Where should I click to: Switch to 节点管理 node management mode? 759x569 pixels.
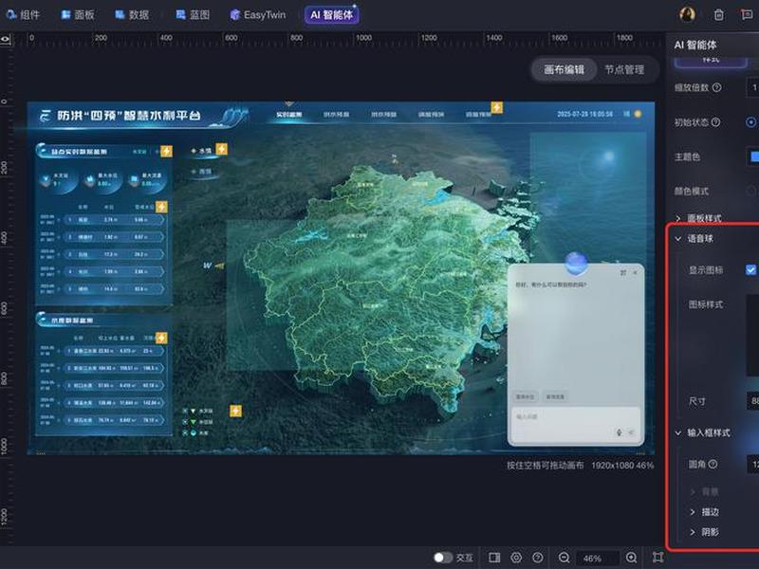click(x=624, y=69)
